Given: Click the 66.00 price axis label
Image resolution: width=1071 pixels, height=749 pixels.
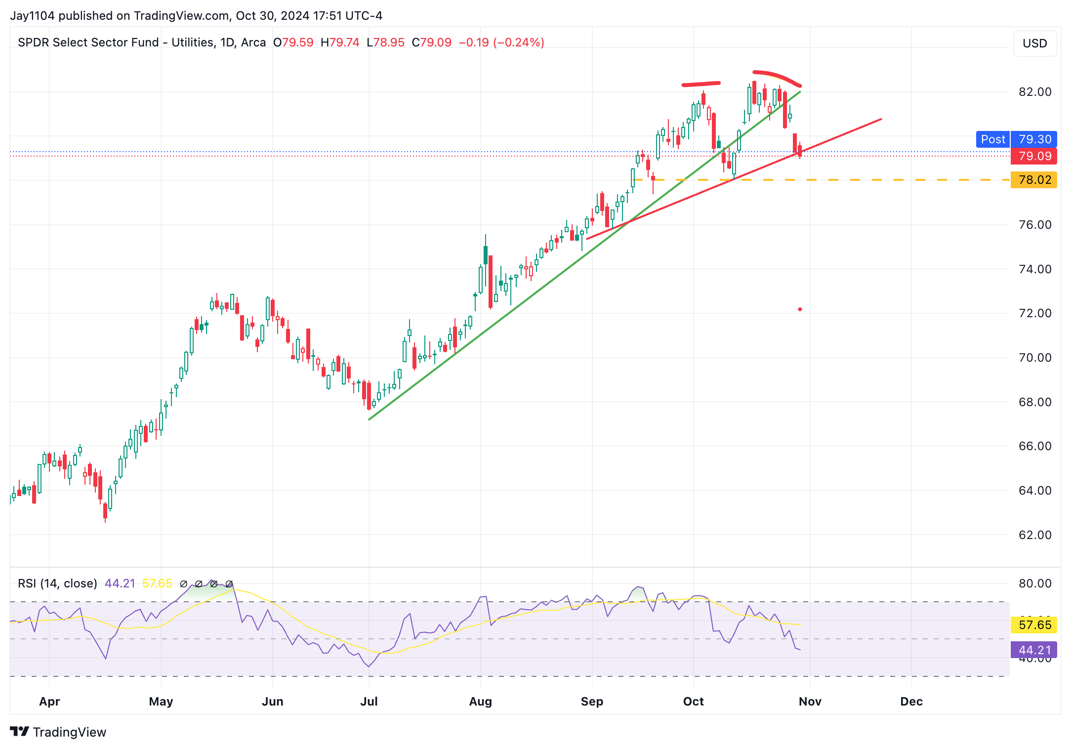Looking at the screenshot, I should click(x=1035, y=446).
